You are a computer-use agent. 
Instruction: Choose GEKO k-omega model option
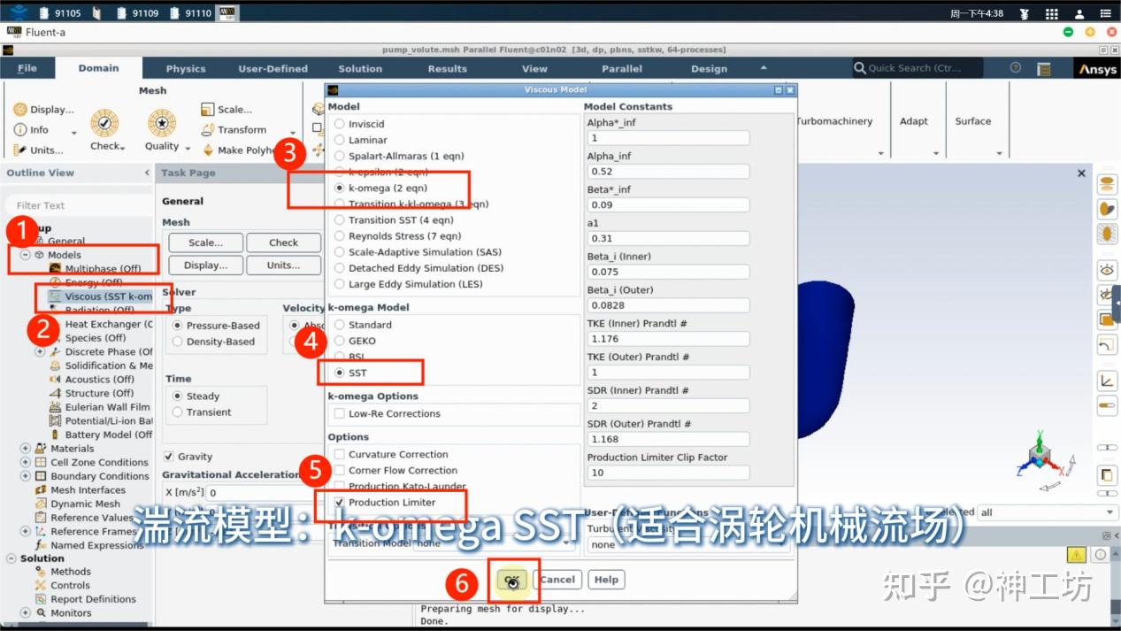coord(340,341)
